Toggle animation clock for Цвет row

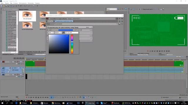(91, 30)
